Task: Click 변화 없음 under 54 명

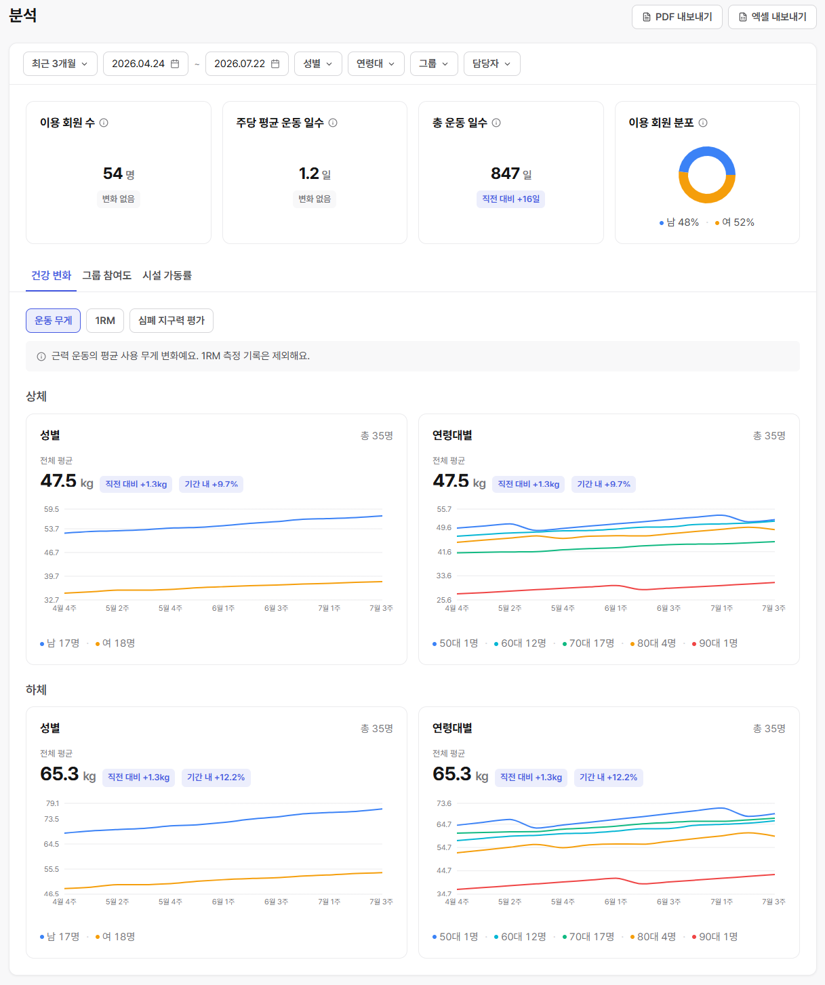Action: click(119, 199)
